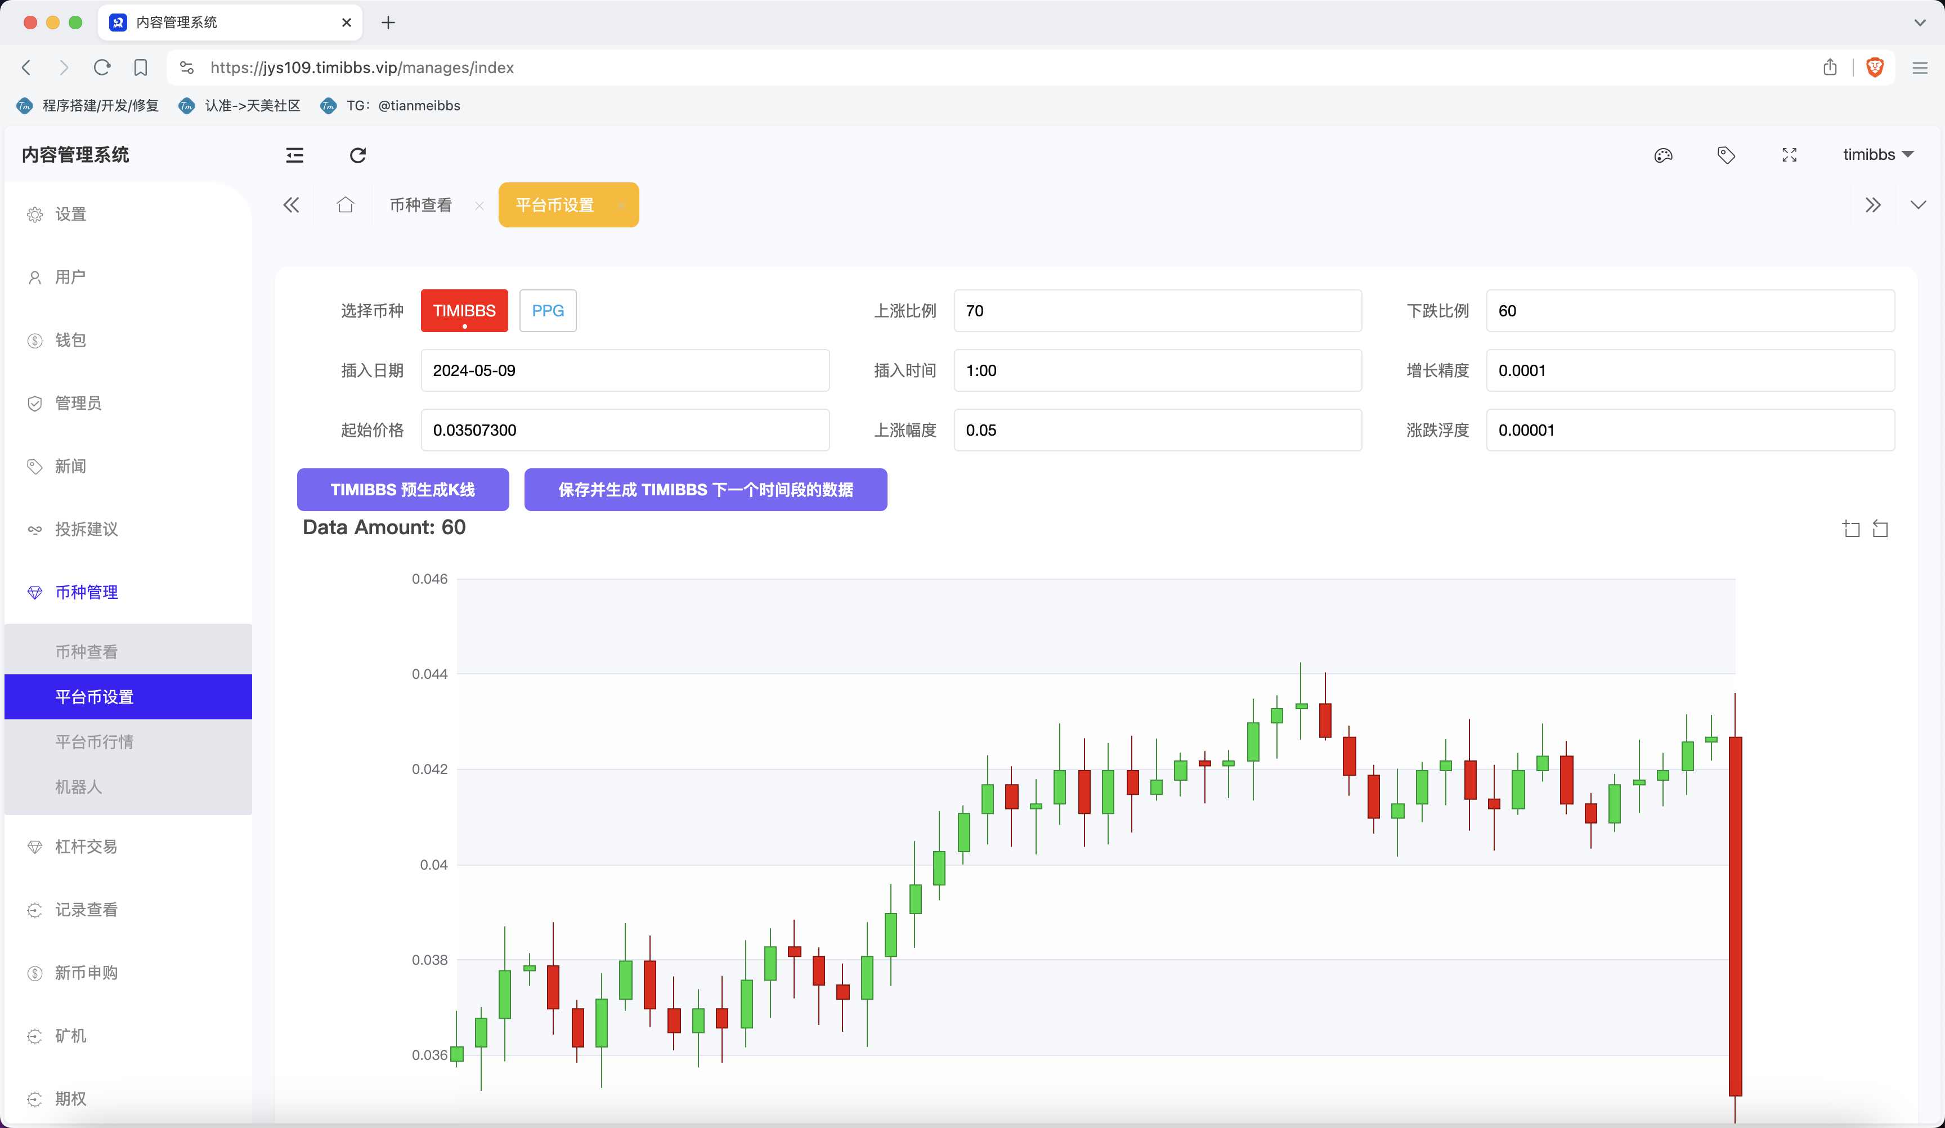The width and height of the screenshot is (1945, 1128).
Task: Click 保存并生成 TIMIBBS next period button
Action: pyautogui.click(x=705, y=490)
